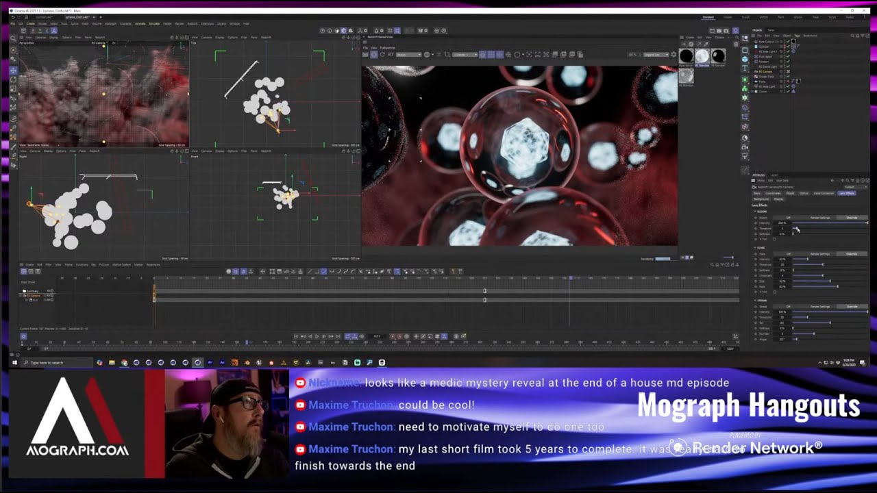This screenshot has width=877, height=493.
Task: Check the Bloom Tint checkbox
Action: (x=774, y=239)
